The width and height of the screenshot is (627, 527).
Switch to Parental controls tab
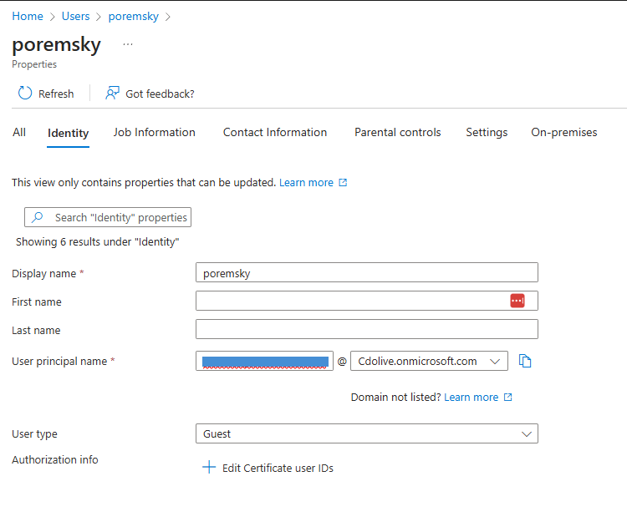[397, 132]
